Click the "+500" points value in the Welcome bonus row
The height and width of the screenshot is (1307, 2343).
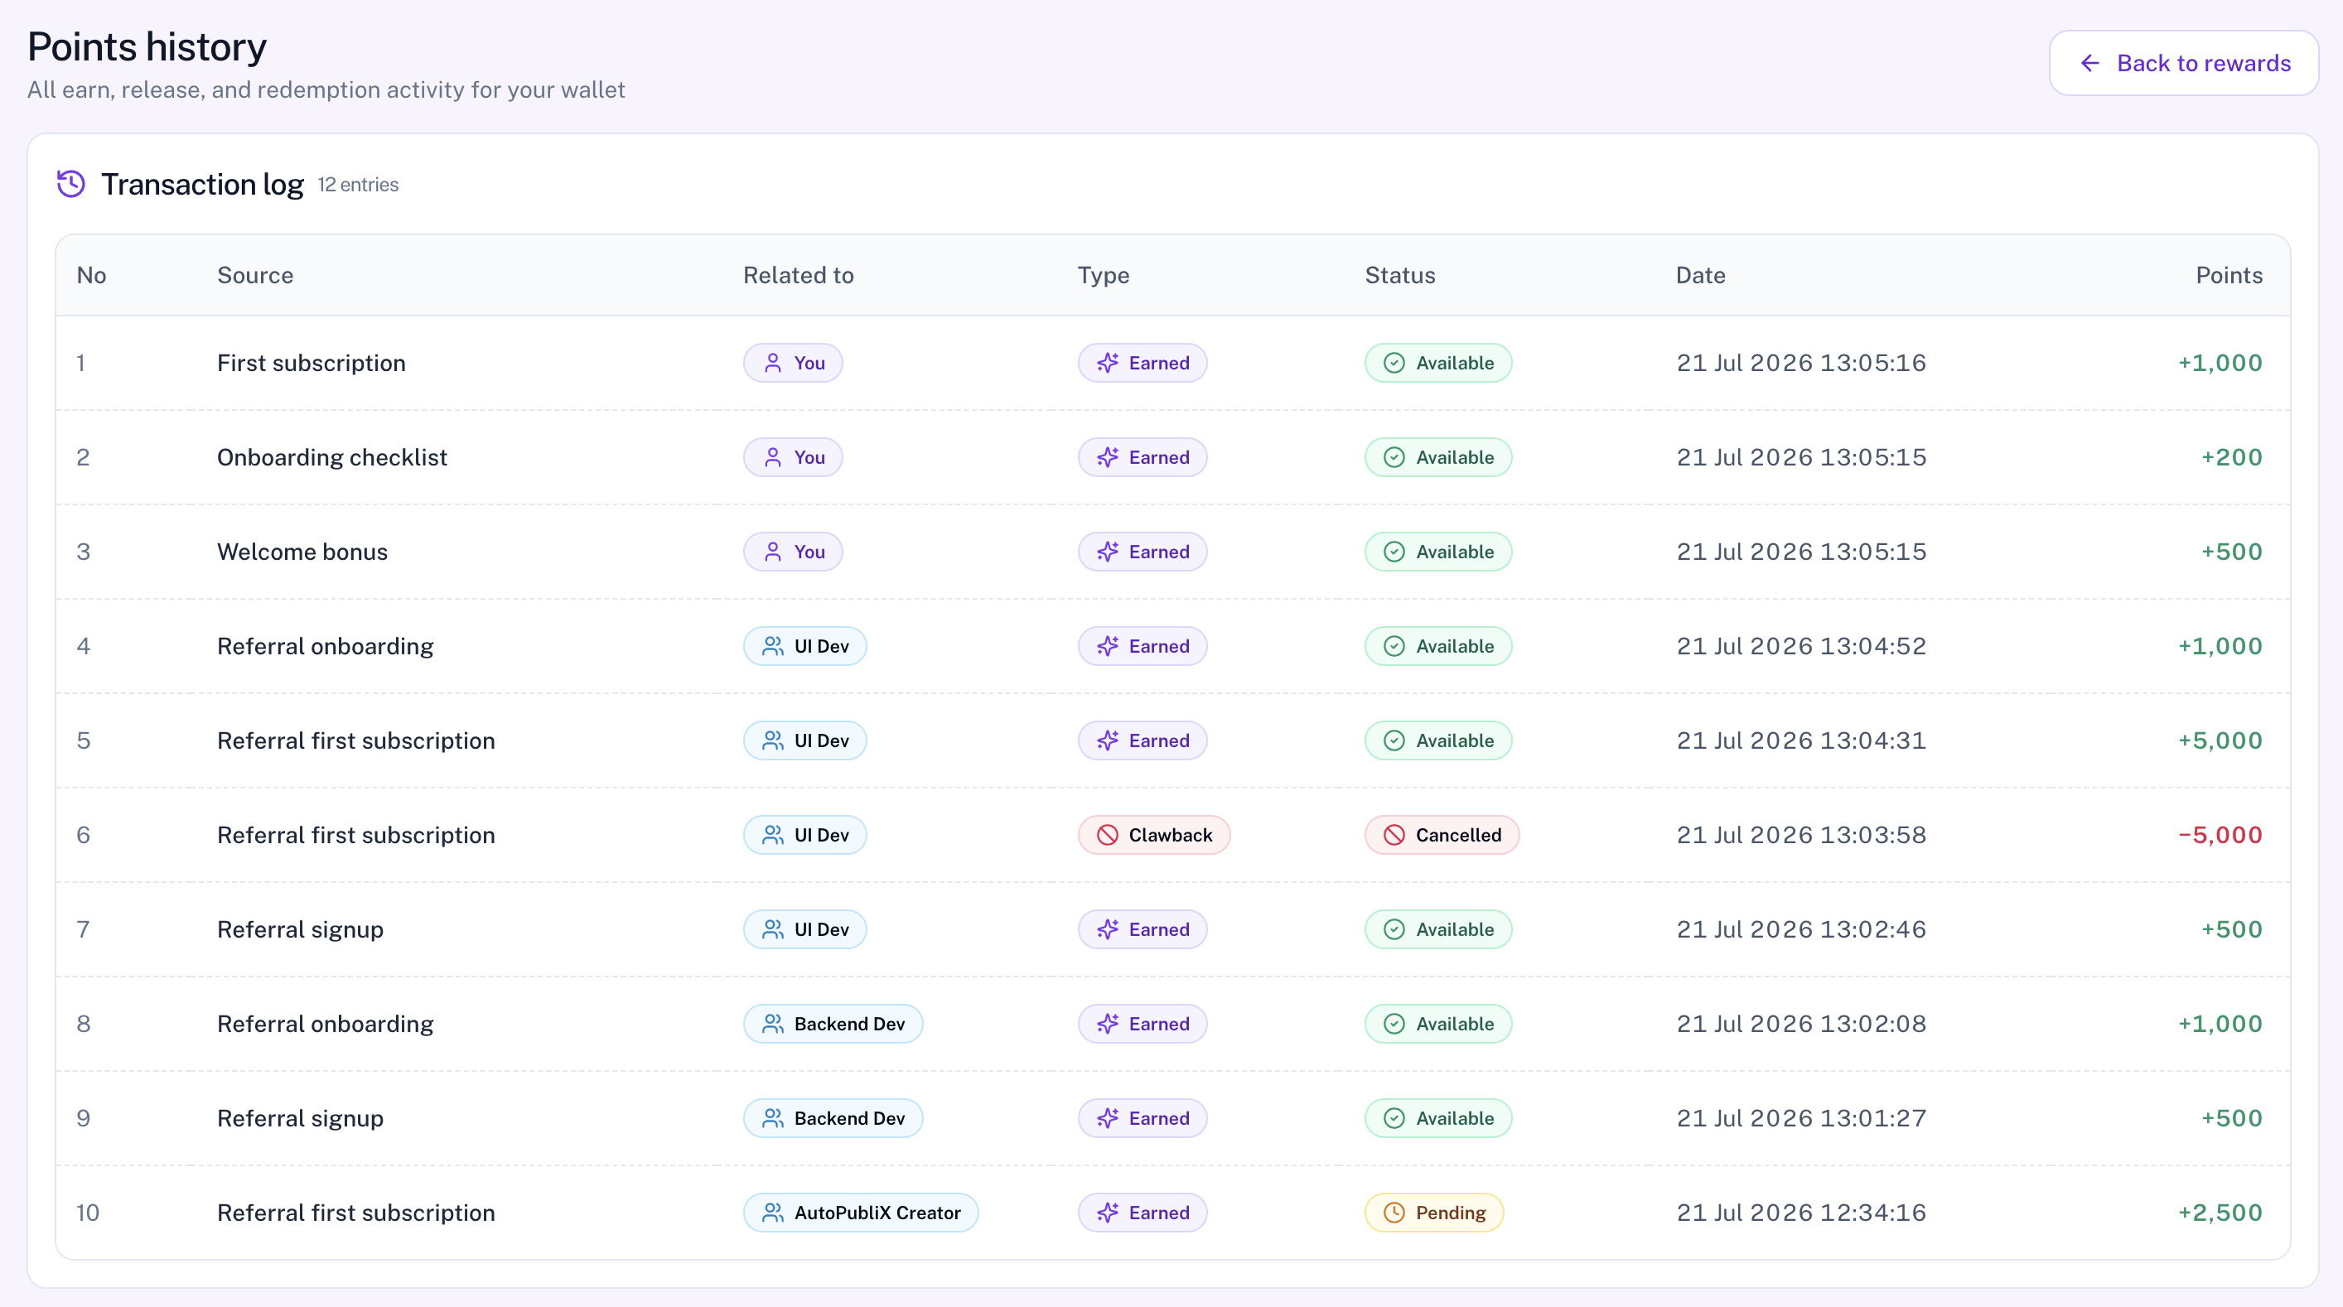point(2231,552)
